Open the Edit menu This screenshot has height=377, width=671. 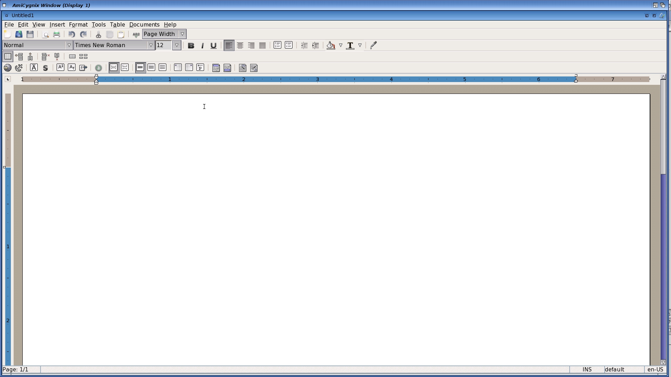point(23,25)
